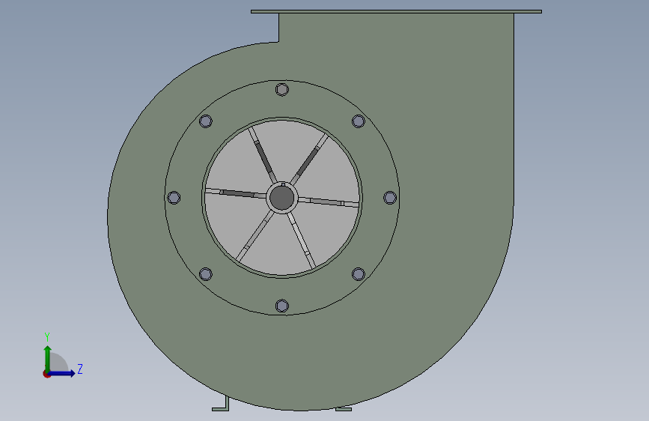
Task: Select the leftmost hex bolt on the inlet flange
Action: coord(174,198)
